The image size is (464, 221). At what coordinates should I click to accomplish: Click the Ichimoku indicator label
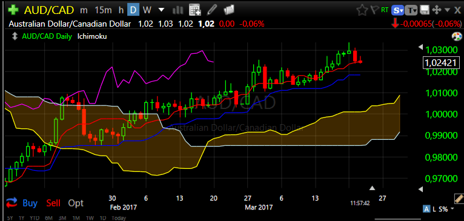point(92,37)
